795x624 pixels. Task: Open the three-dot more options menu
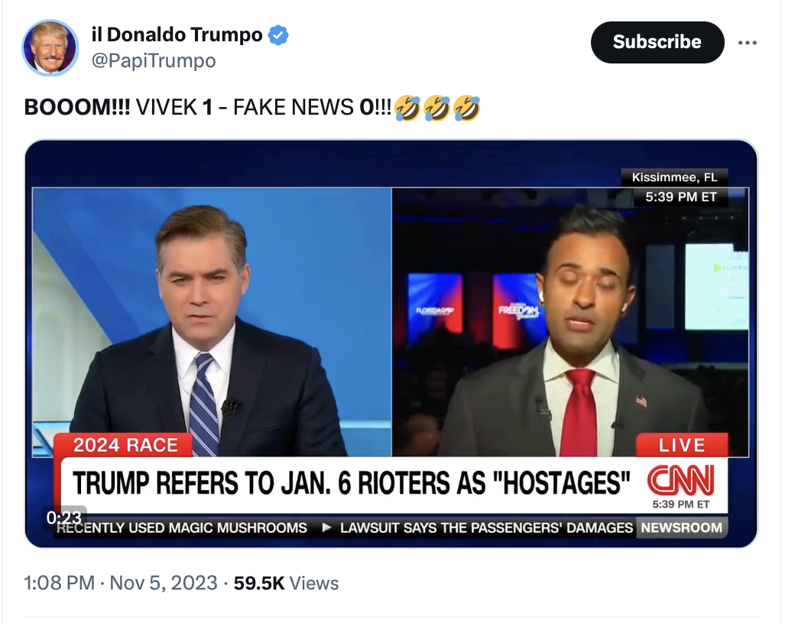(747, 43)
